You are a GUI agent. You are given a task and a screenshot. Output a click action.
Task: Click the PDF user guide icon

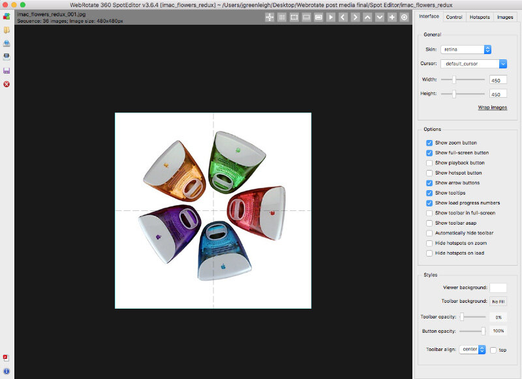pos(6,358)
